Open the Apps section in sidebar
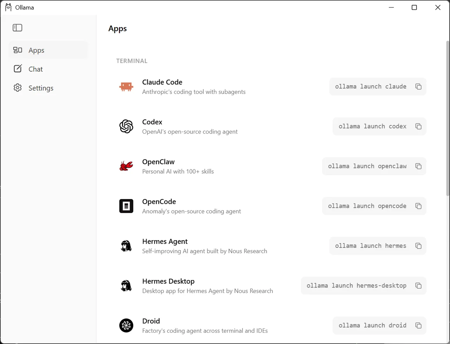Screen dimensions: 450x344 coord(48,50)
